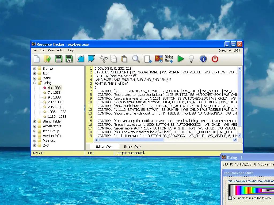
Task: Open the File menu
Action: pos(35,50)
